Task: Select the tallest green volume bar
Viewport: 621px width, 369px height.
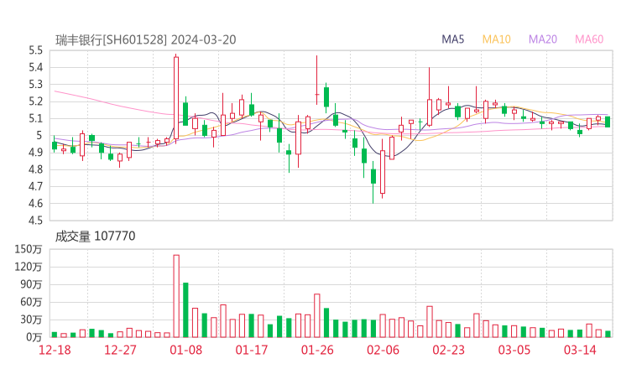Action: [x=185, y=309]
